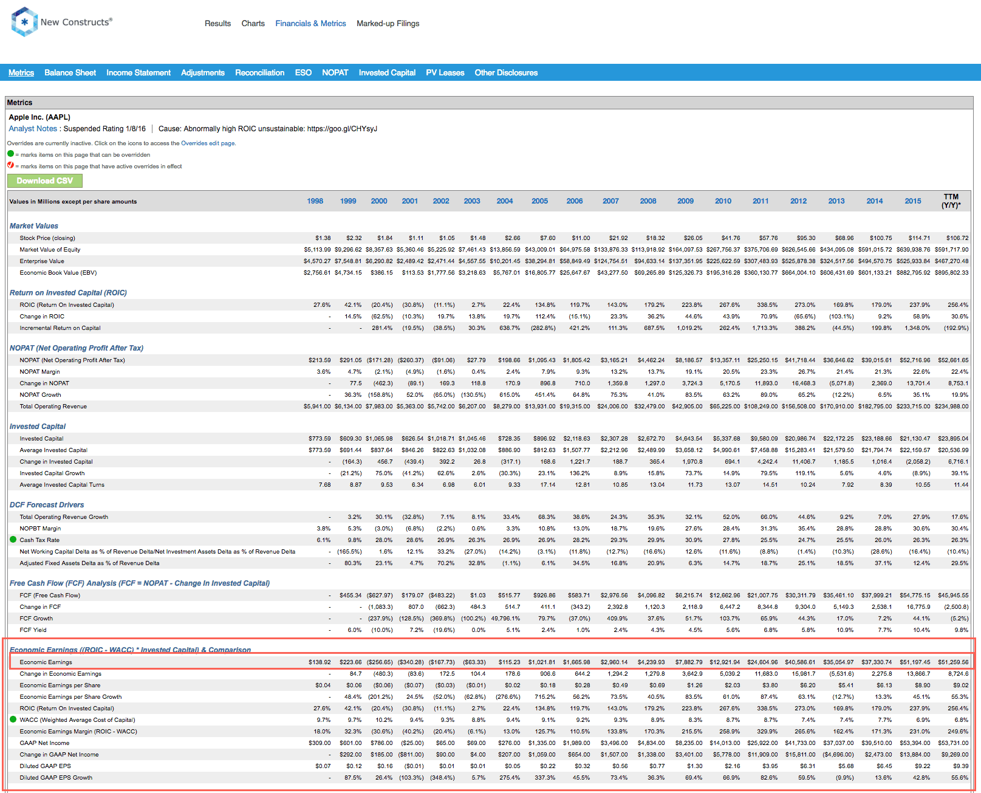Select the 2003 column header
Image resolution: width=981 pixels, height=793 pixels.
pyautogui.click(x=472, y=201)
